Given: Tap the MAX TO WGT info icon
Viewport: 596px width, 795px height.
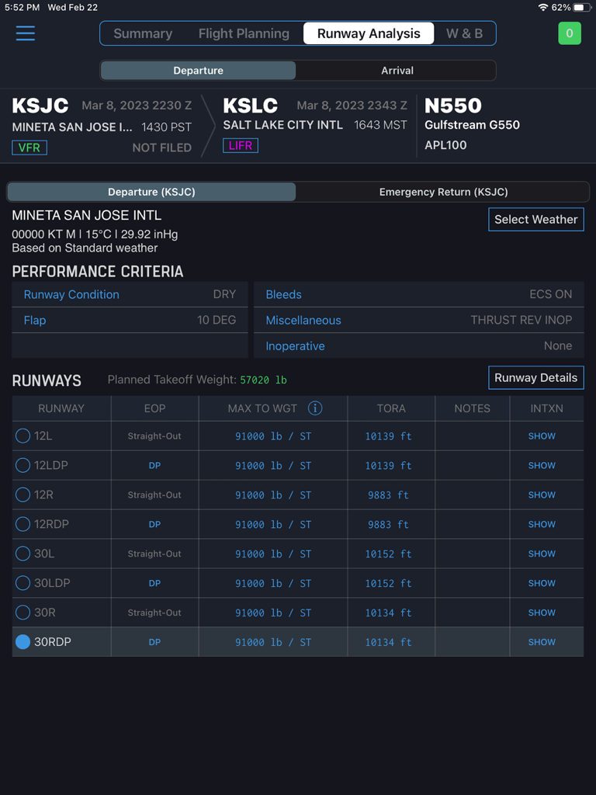Looking at the screenshot, I should click(315, 408).
